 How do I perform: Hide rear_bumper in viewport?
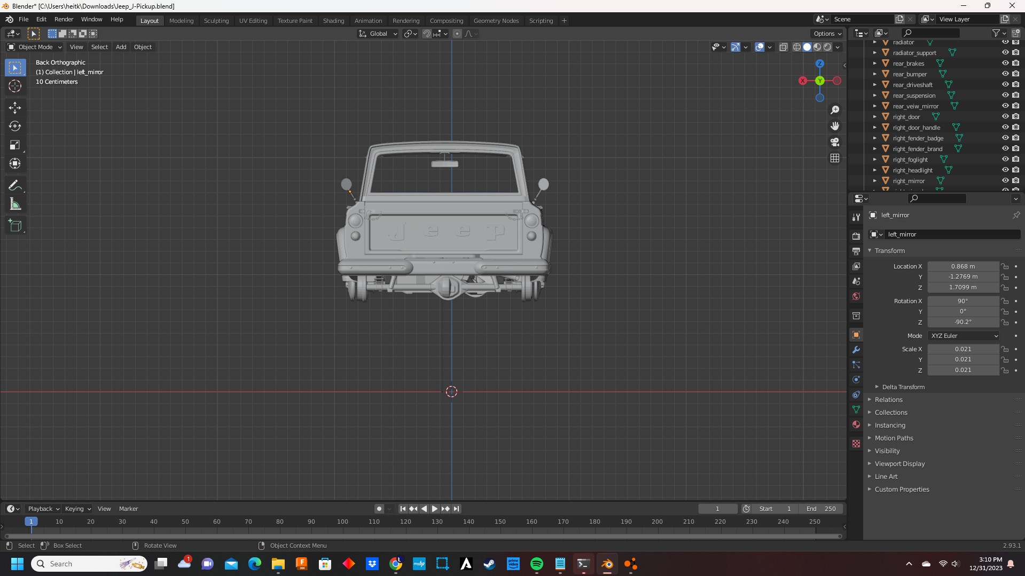1005,74
